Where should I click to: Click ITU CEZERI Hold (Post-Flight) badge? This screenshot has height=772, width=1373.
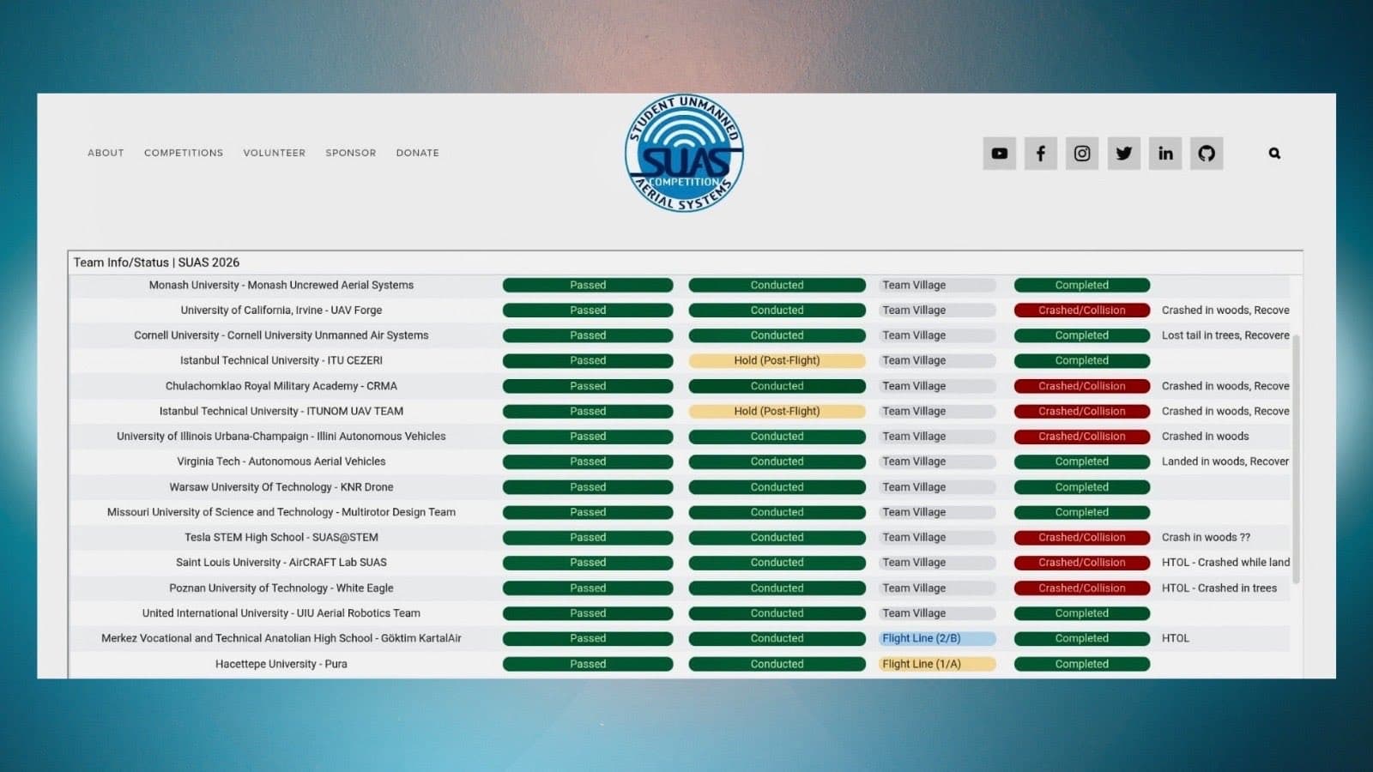tap(777, 361)
